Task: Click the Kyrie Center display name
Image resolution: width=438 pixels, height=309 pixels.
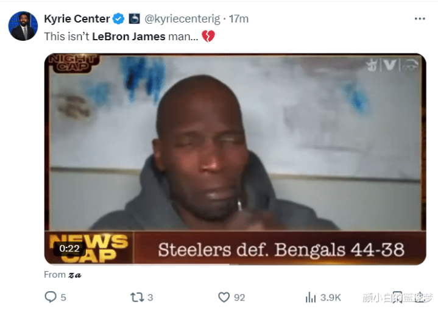Action: coord(77,19)
